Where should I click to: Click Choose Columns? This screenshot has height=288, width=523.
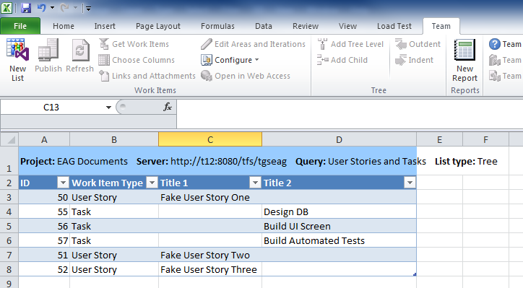(x=137, y=60)
